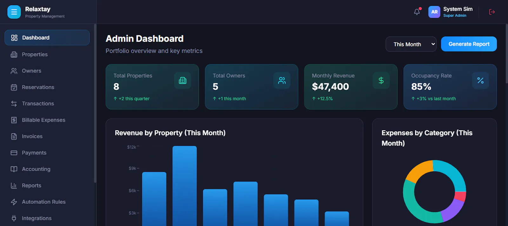Go to the Payments page
508x226 pixels.
pyautogui.click(x=47, y=153)
